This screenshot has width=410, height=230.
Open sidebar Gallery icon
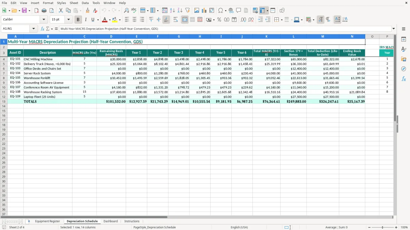[404, 59]
